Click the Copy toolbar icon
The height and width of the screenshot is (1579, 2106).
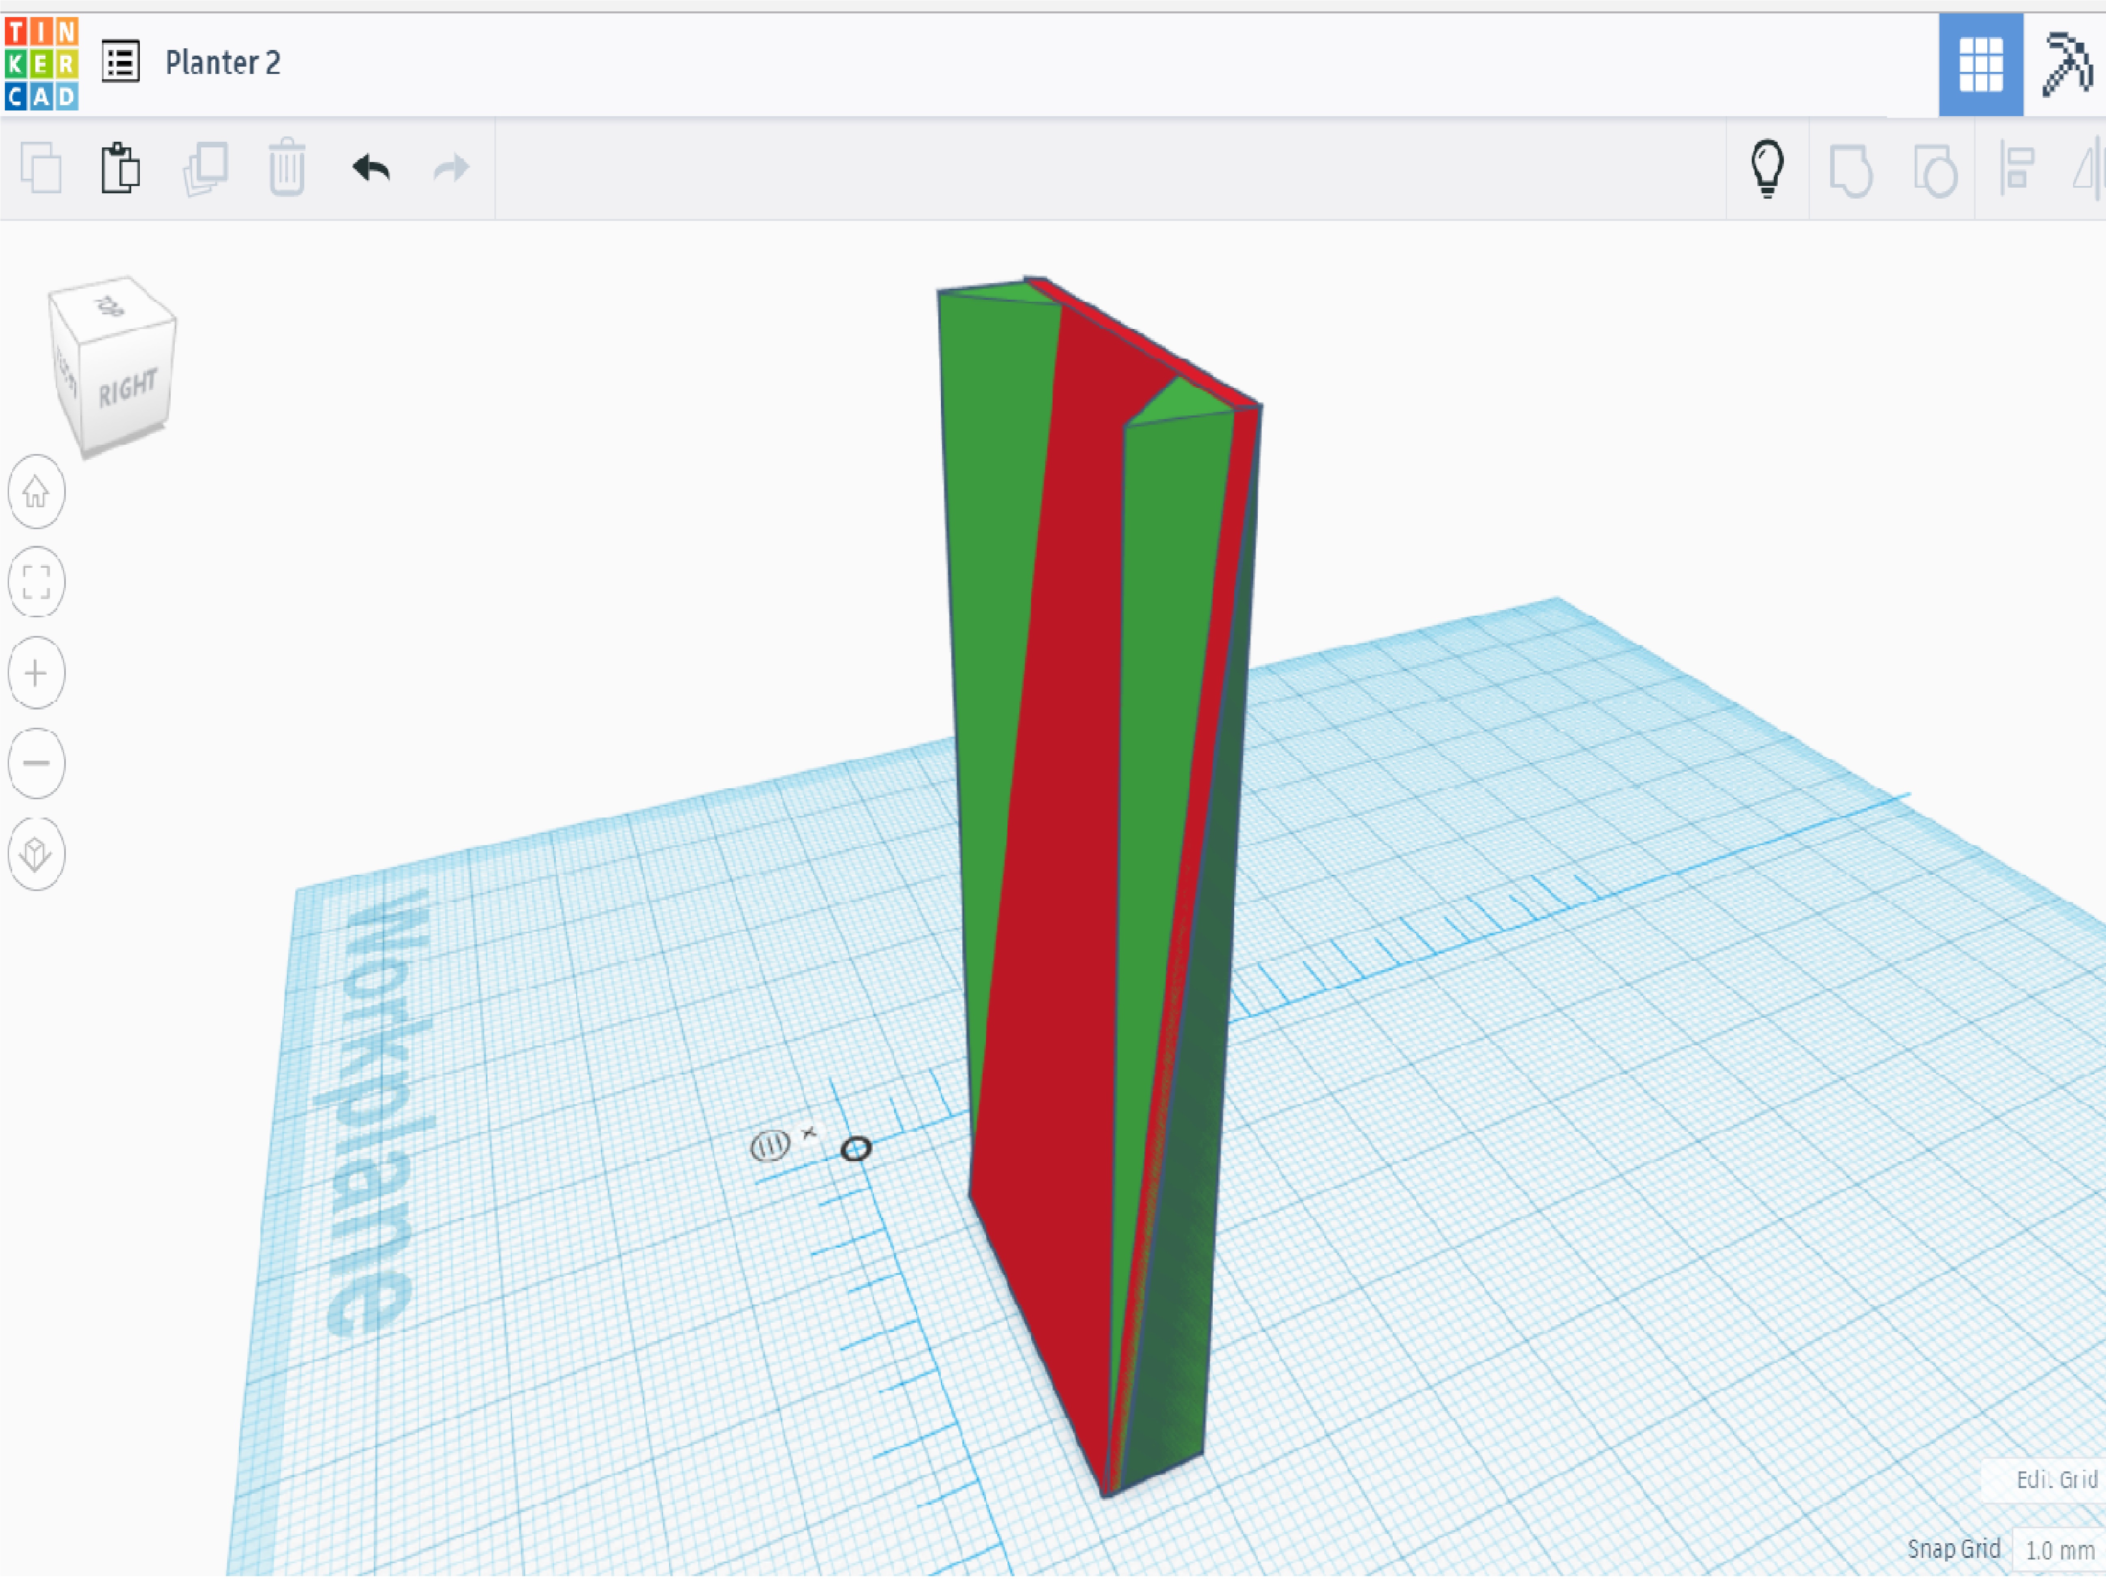[41, 169]
